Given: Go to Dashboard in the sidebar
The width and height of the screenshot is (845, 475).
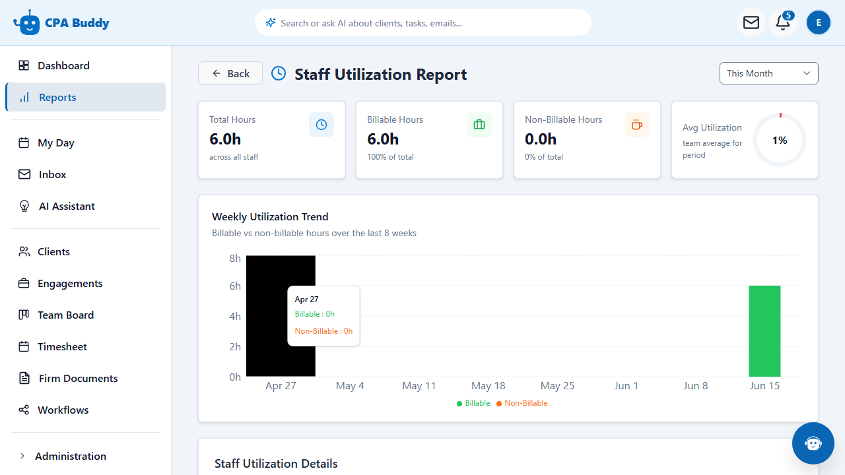Looking at the screenshot, I should [85, 65].
